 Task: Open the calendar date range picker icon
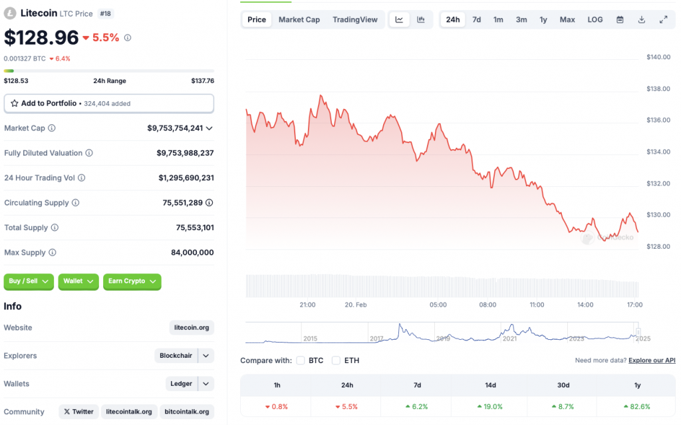pos(620,19)
